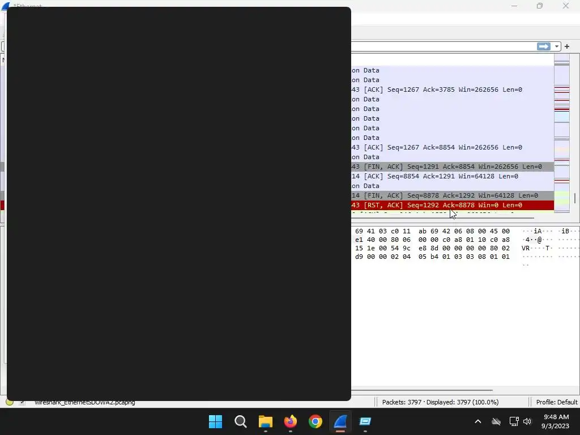Open Firefox from the taskbar

(291, 421)
